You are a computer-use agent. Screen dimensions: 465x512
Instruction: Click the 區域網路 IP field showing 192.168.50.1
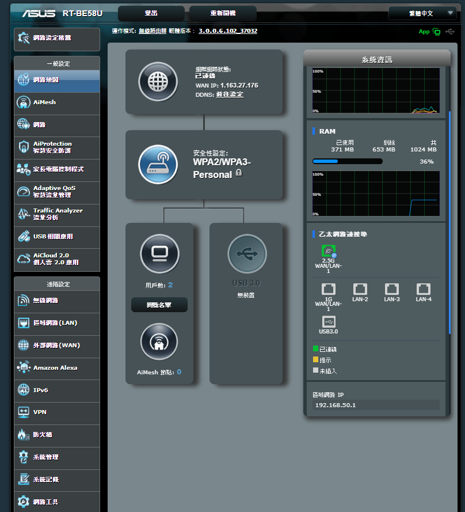coord(376,405)
